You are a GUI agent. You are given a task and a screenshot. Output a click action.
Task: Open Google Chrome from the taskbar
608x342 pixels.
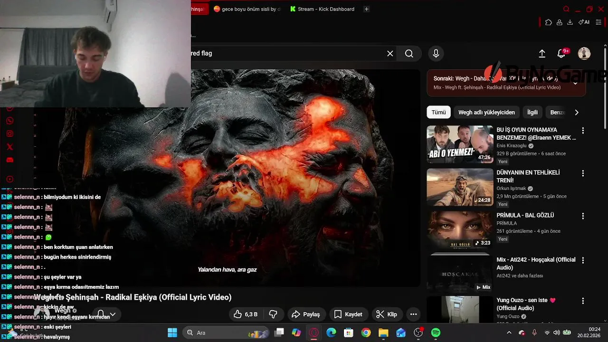pos(366,333)
